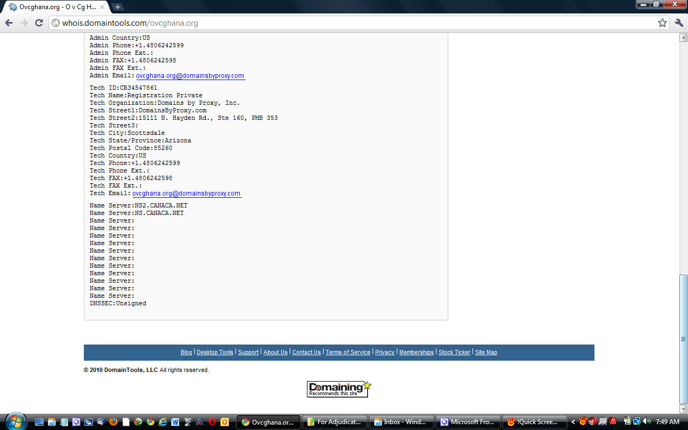Open the Admin Email ovcghana.org@domainsbyproxy.com link

(190, 76)
